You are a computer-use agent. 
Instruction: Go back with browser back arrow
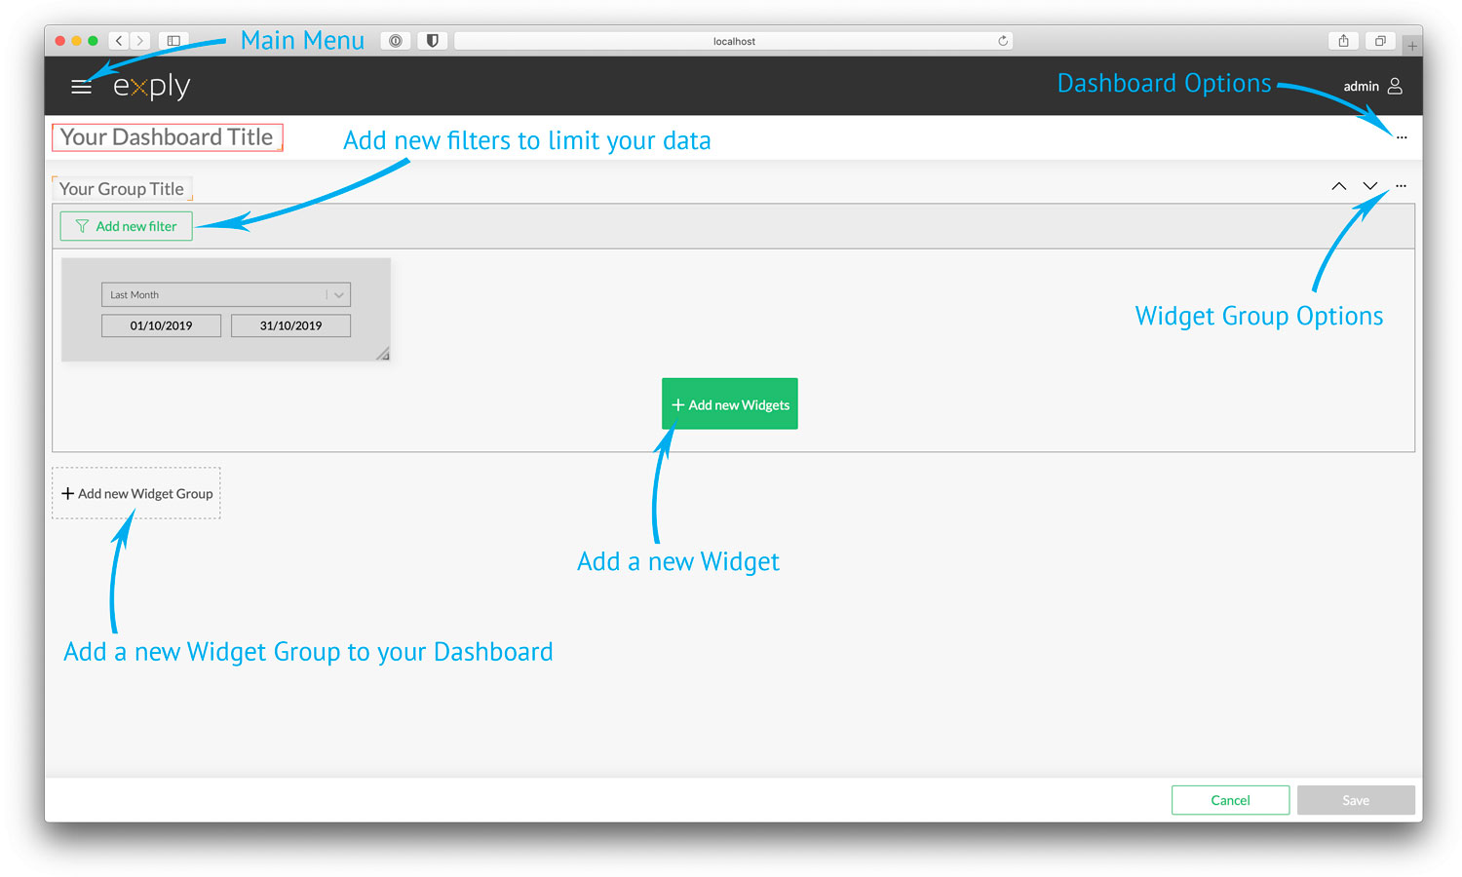[x=119, y=41]
